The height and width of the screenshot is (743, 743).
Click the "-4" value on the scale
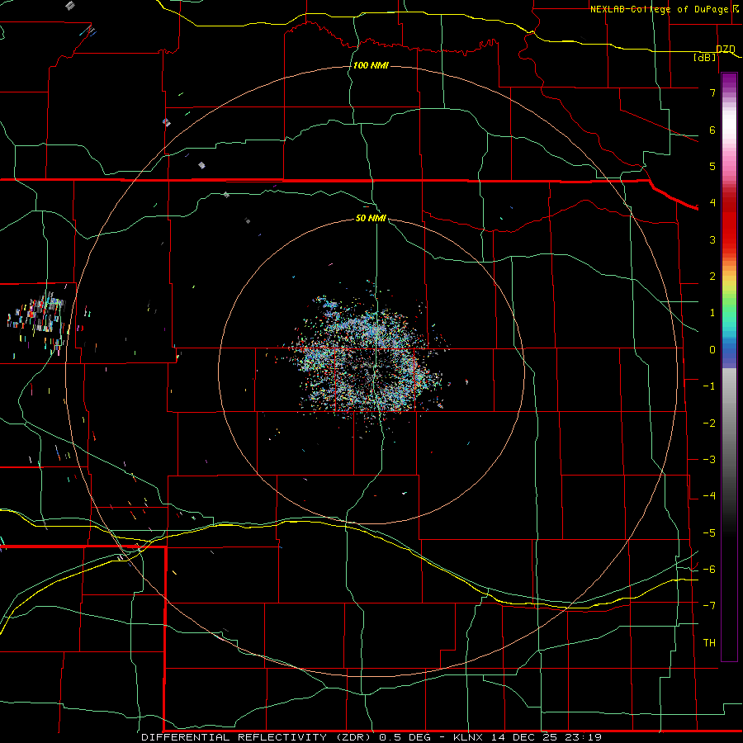point(709,496)
